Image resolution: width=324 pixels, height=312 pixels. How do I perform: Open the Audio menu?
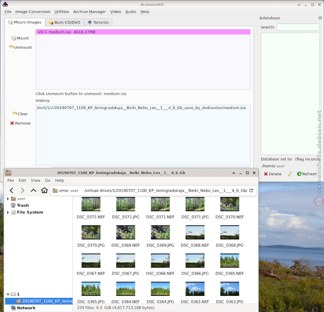pyautogui.click(x=131, y=12)
